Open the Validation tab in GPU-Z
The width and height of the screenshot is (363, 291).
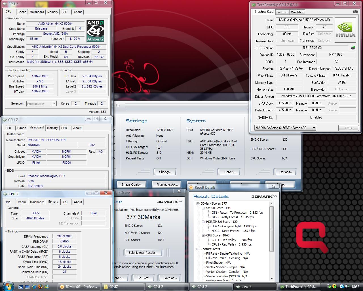click(x=297, y=12)
